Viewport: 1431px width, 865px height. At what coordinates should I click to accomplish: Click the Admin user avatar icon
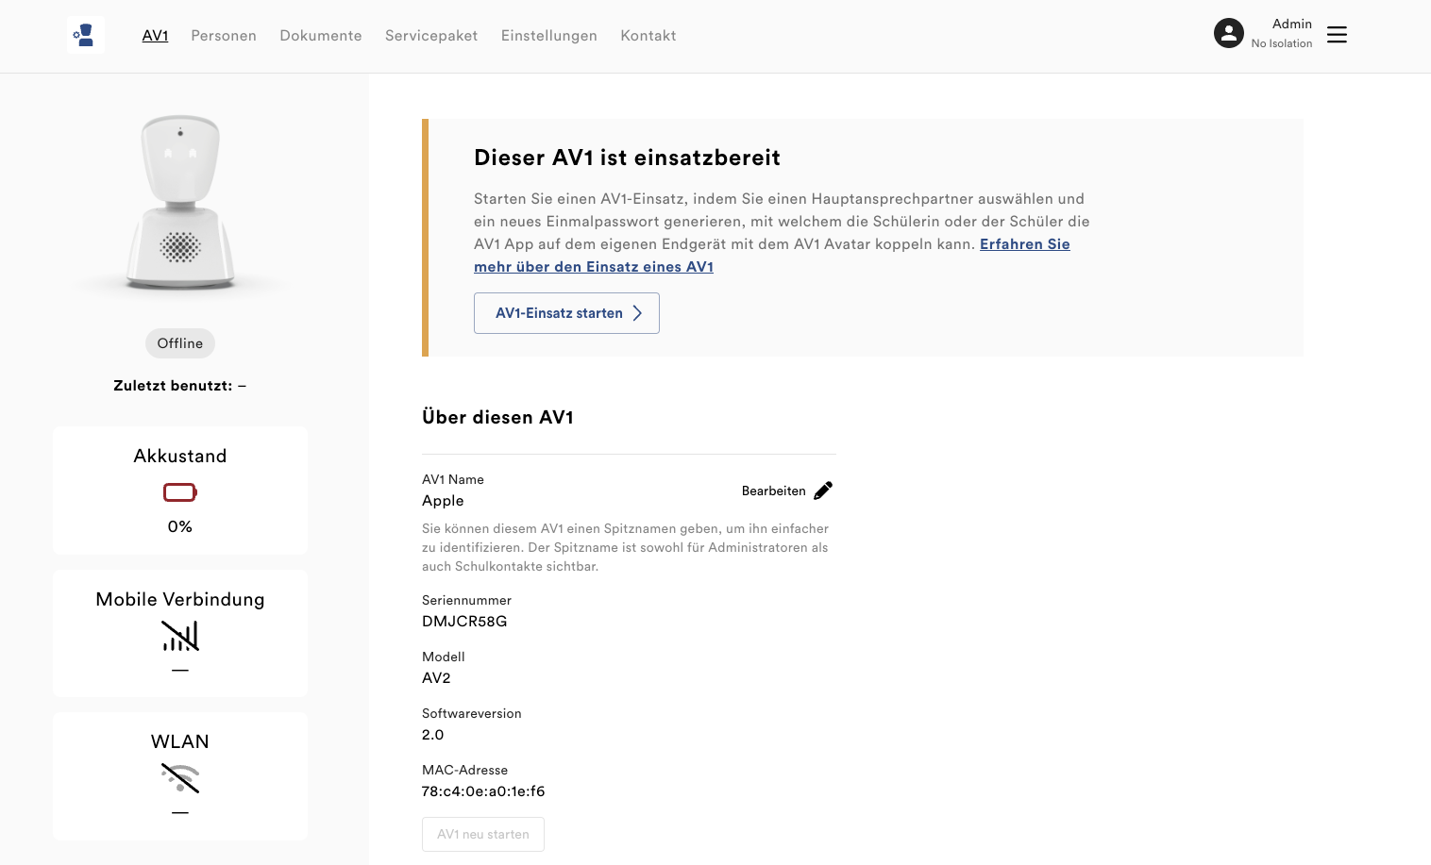(x=1228, y=33)
